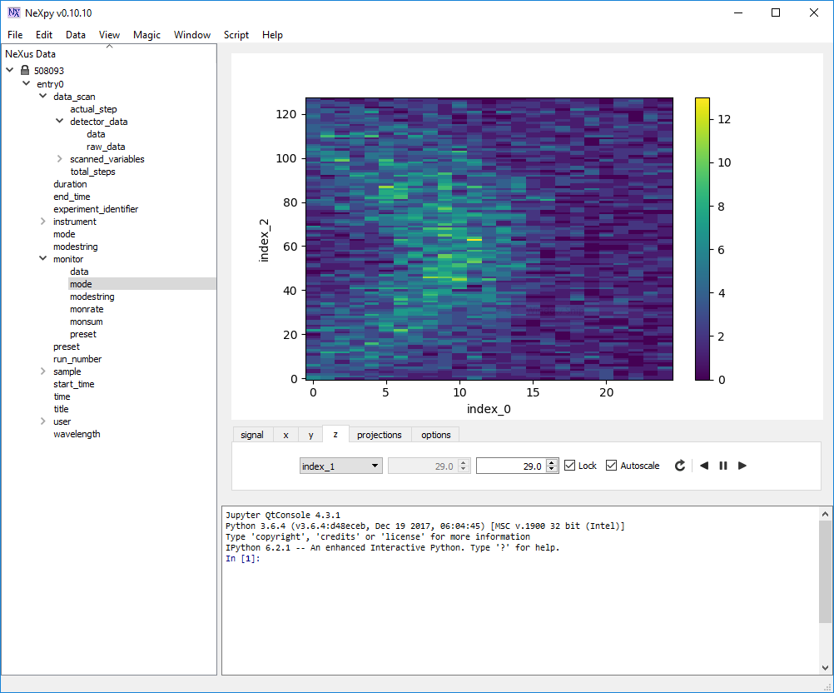Open the Magic menu
The image size is (834, 693).
[146, 35]
